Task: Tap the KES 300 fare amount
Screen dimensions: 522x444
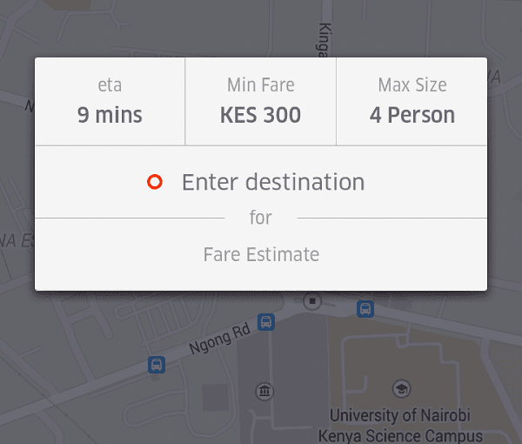Action: coord(261,115)
